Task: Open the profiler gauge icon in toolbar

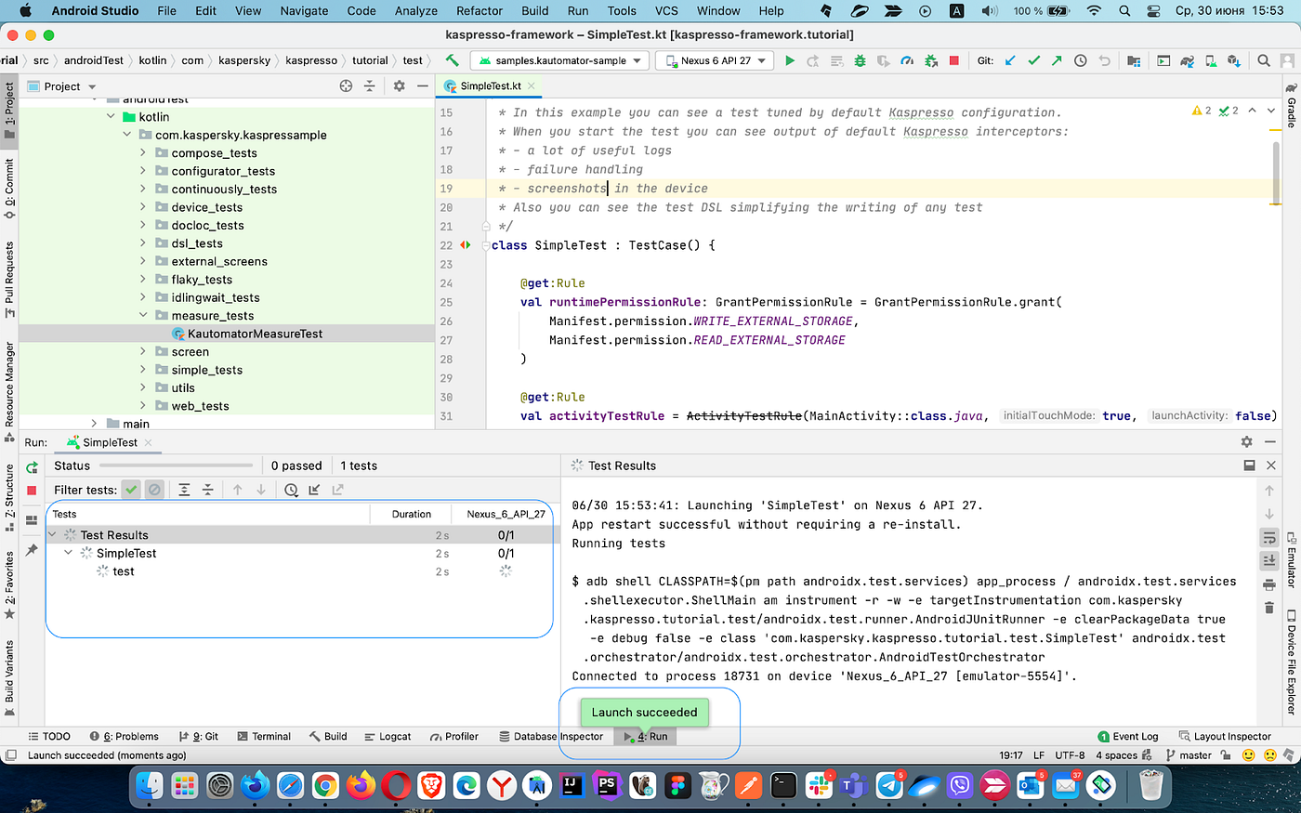Action: pos(907,60)
